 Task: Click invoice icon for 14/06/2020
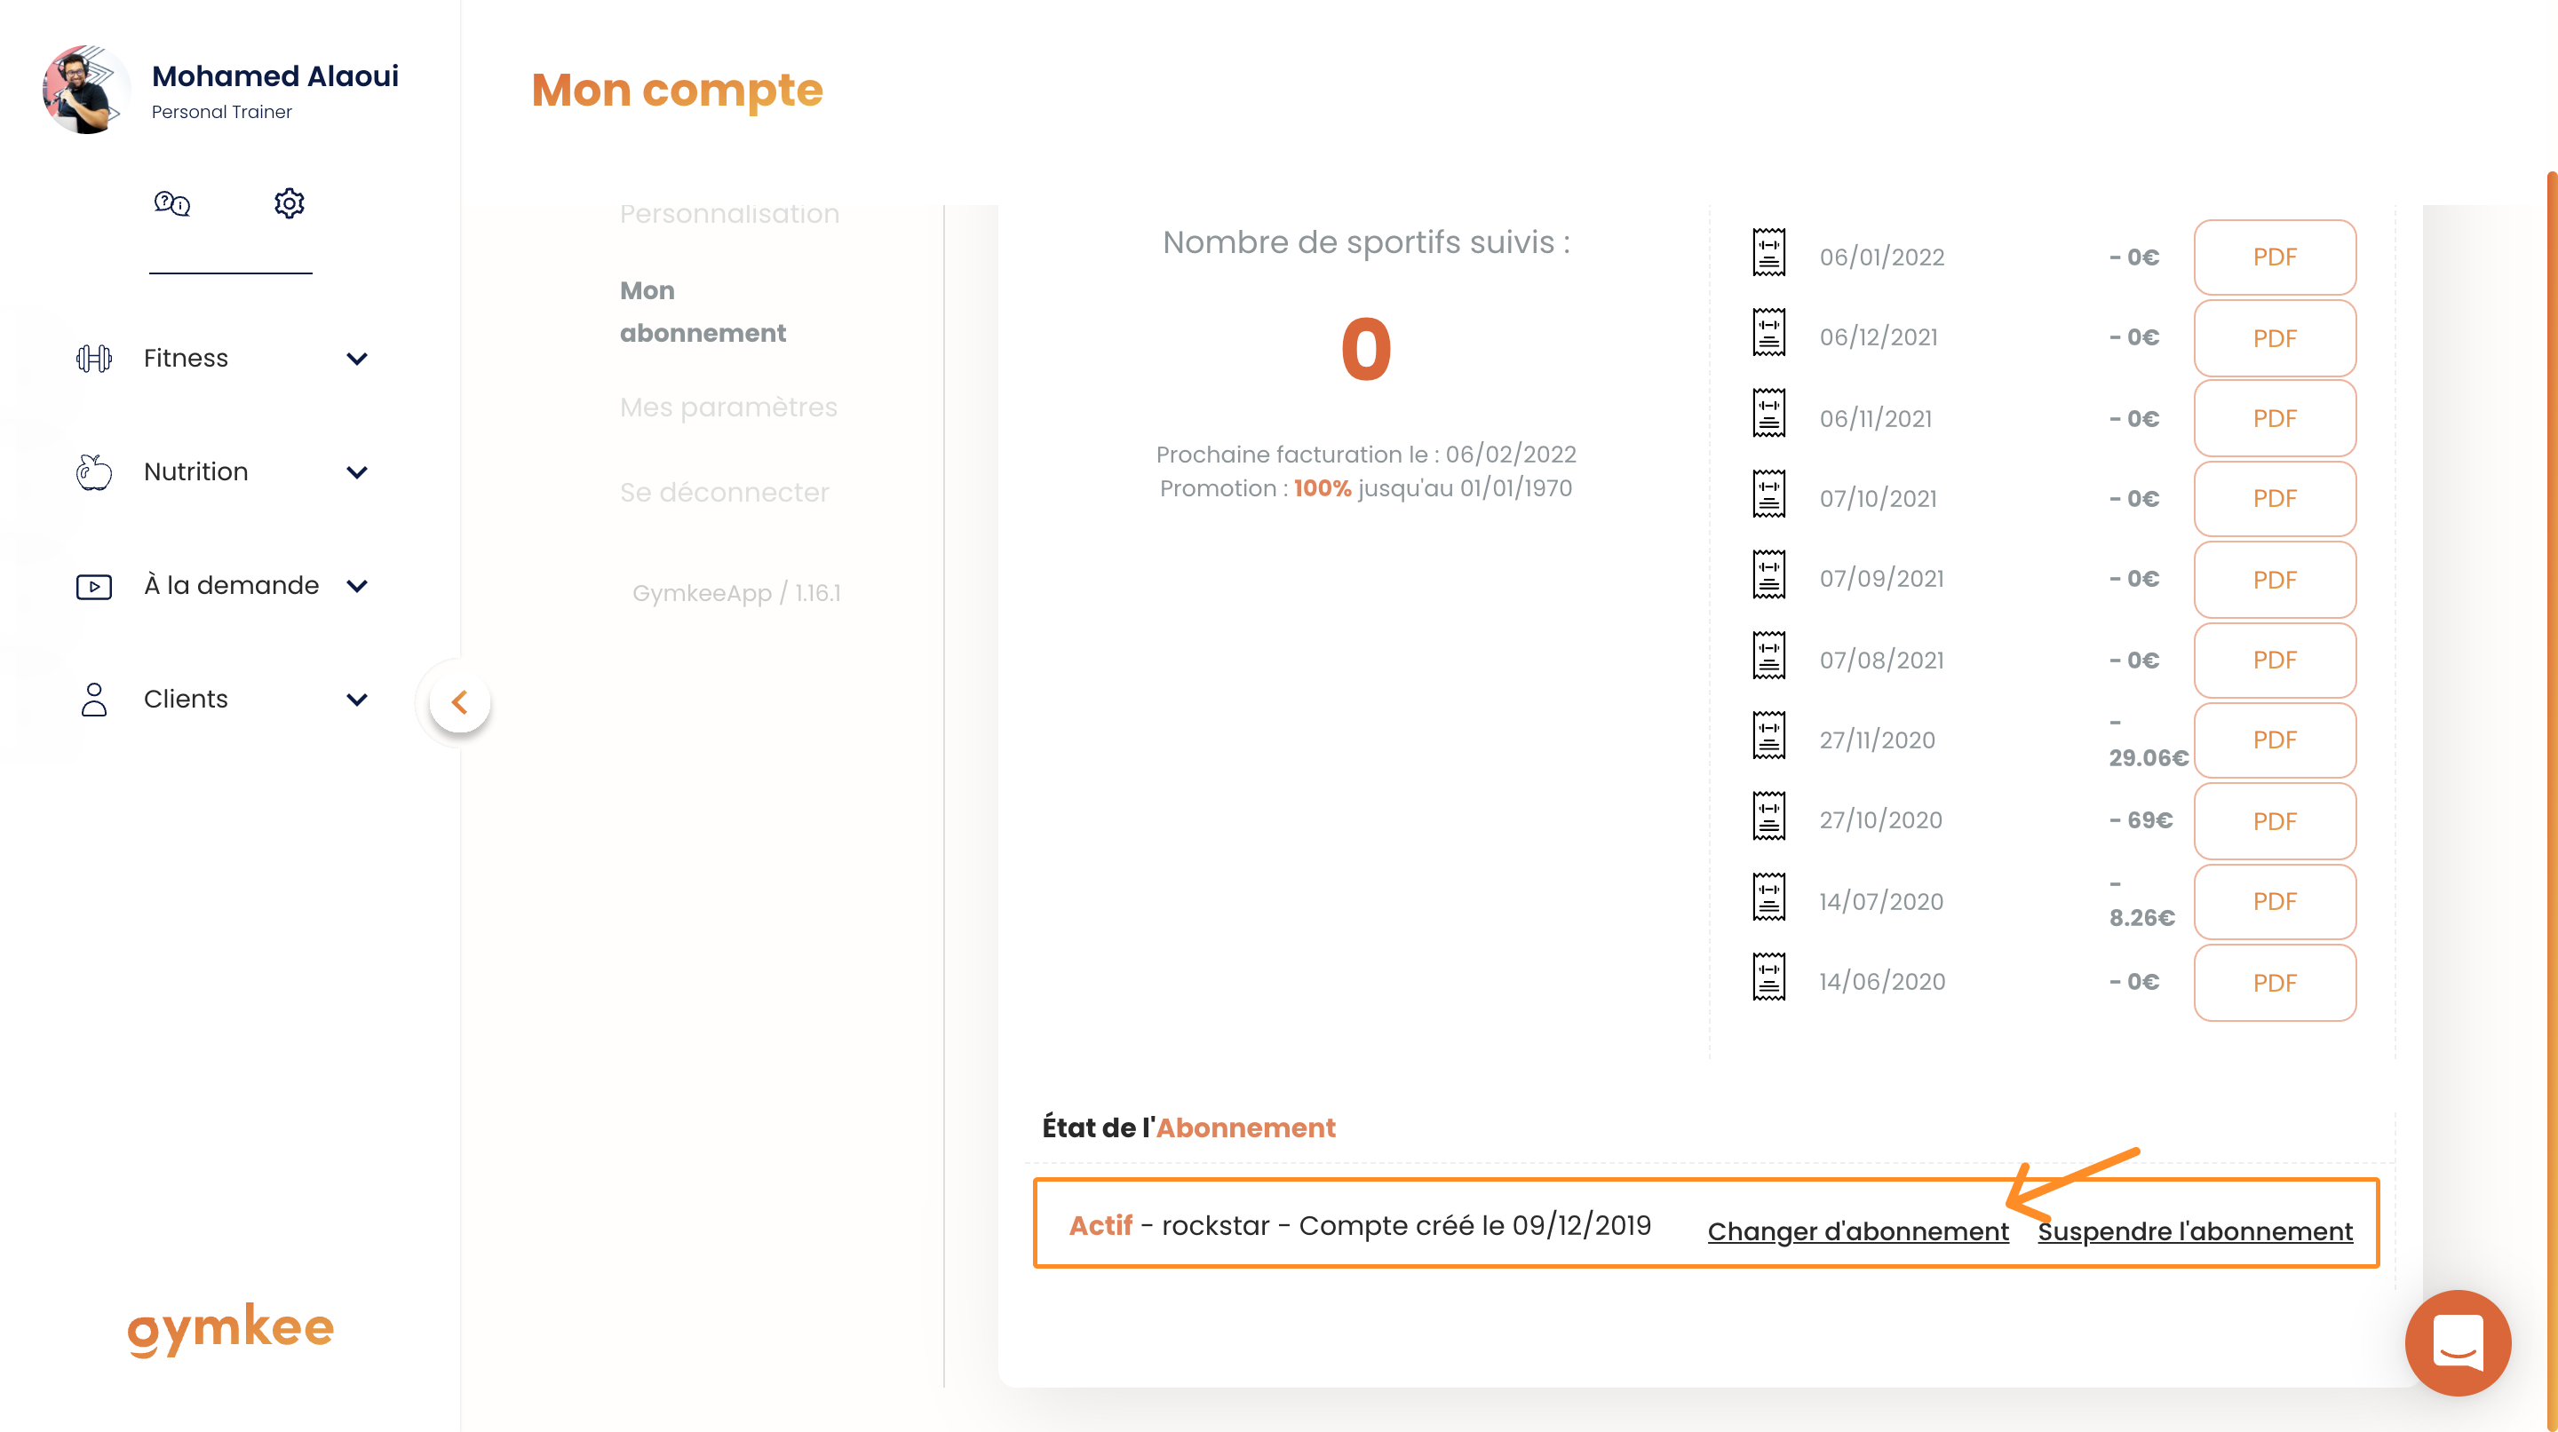pyautogui.click(x=1768, y=977)
